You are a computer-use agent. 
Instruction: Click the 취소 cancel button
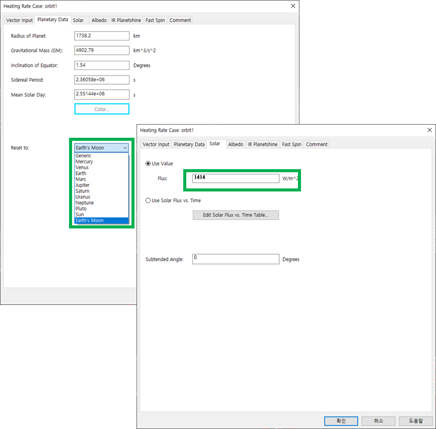point(379,421)
